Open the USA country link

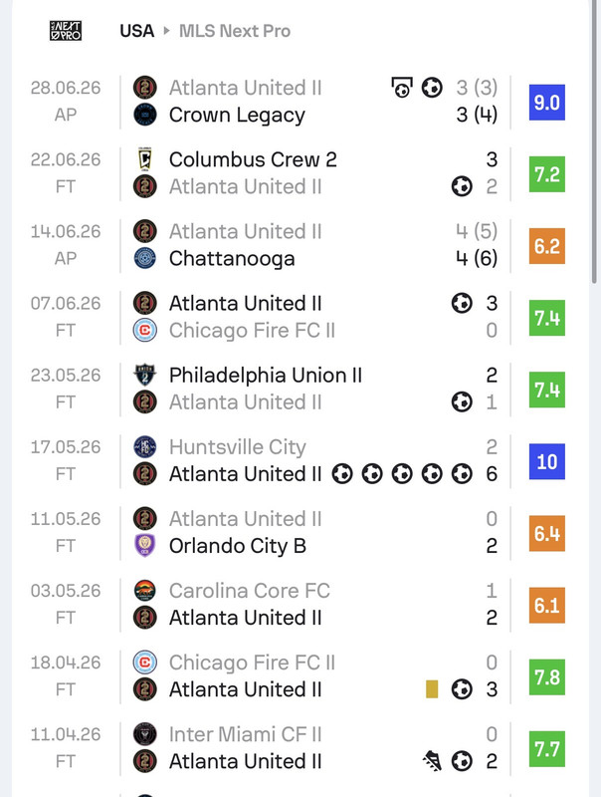pyautogui.click(x=137, y=31)
